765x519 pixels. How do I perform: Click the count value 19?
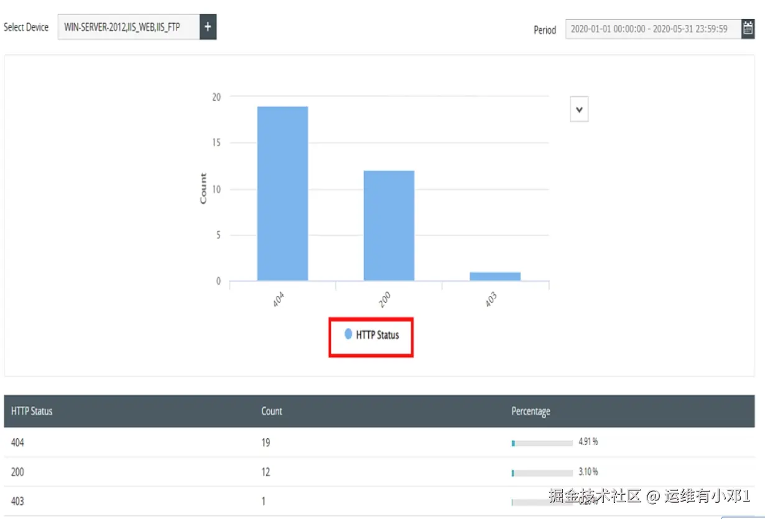[x=266, y=443]
